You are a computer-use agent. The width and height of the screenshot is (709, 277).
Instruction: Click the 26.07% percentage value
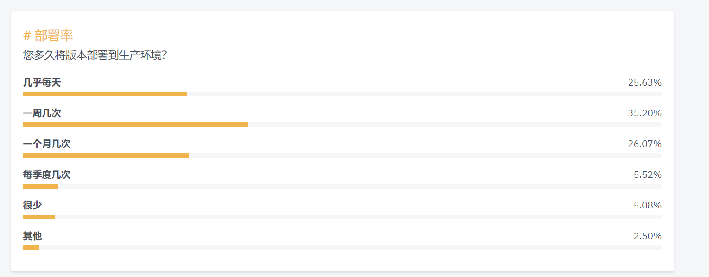tap(645, 144)
